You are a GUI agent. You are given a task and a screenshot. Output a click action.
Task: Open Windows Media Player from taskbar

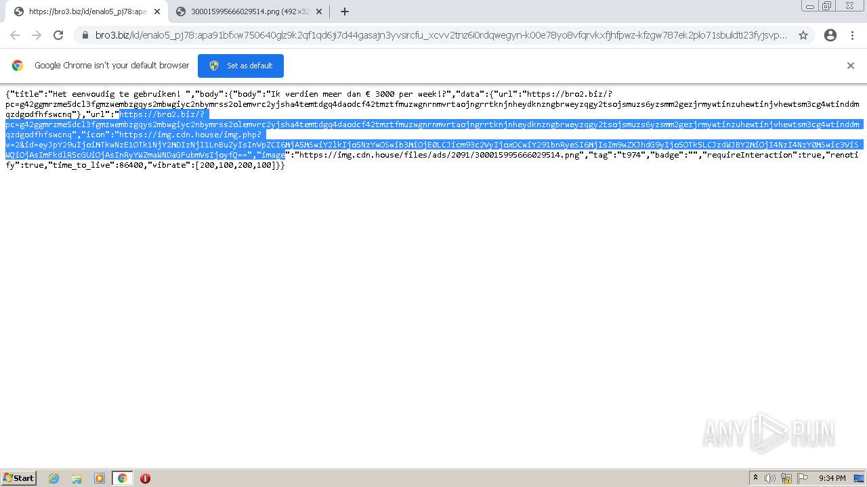click(x=100, y=478)
